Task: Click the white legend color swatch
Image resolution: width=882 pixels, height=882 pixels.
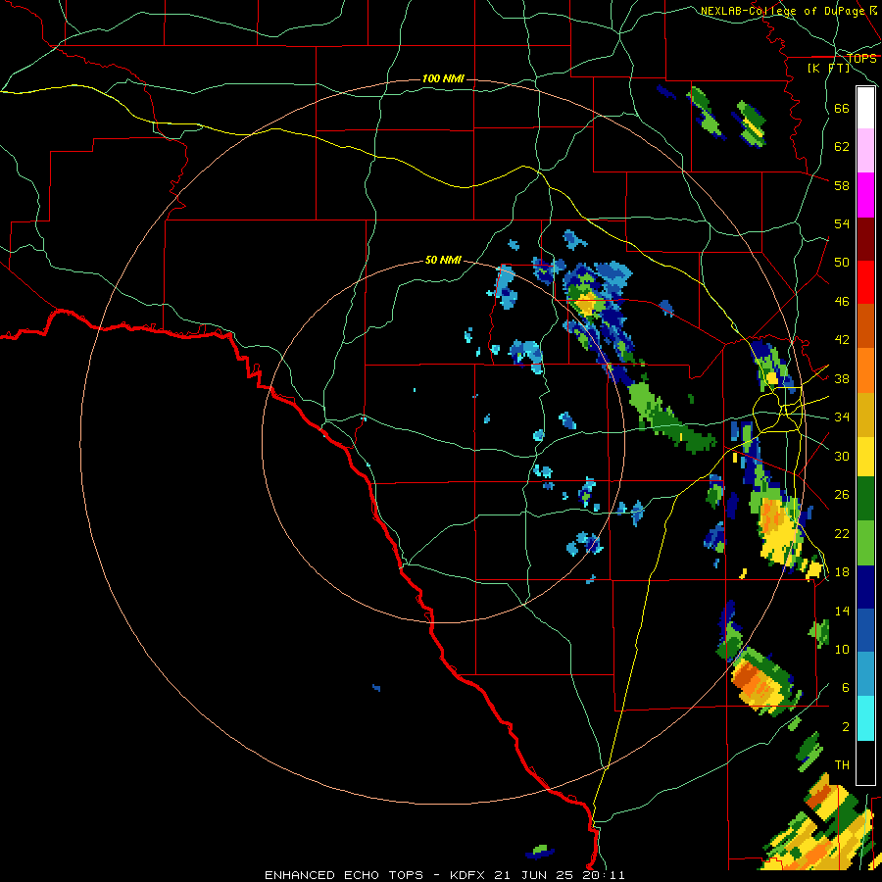Action: tap(865, 108)
